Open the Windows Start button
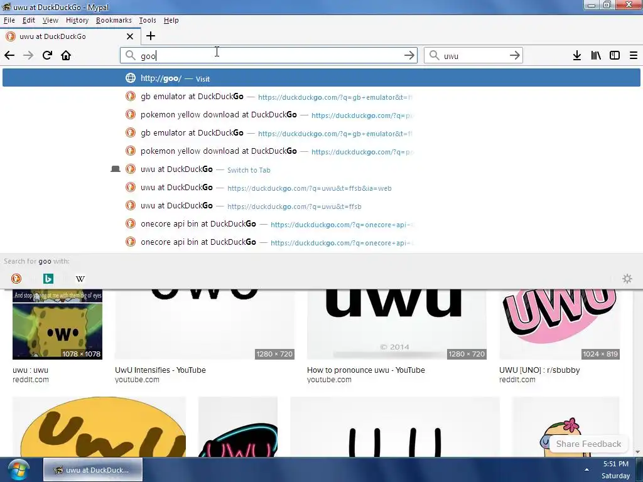This screenshot has height=482, width=643. point(19,469)
